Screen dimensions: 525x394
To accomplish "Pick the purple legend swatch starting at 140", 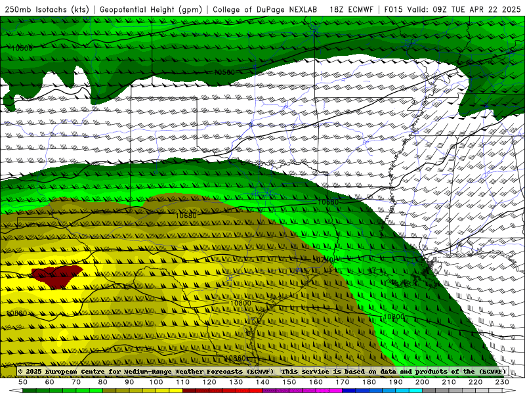I will coord(269,391).
